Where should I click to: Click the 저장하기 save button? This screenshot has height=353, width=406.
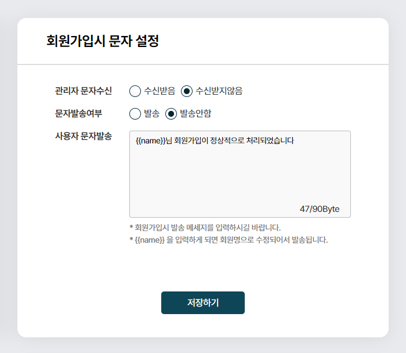click(x=203, y=302)
